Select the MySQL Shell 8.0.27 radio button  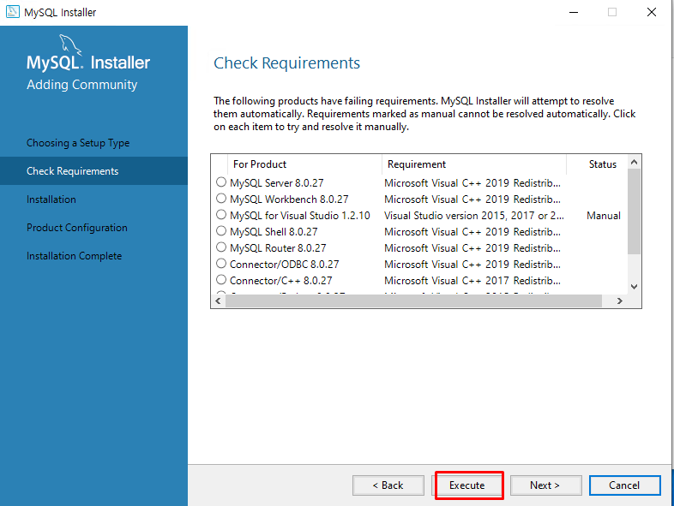(221, 231)
